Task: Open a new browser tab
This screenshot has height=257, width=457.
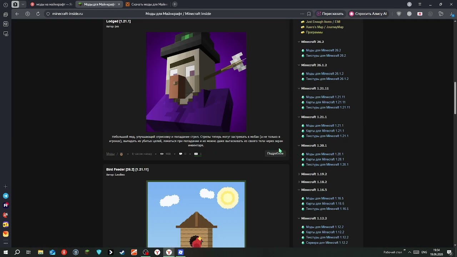Action: point(175,4)
